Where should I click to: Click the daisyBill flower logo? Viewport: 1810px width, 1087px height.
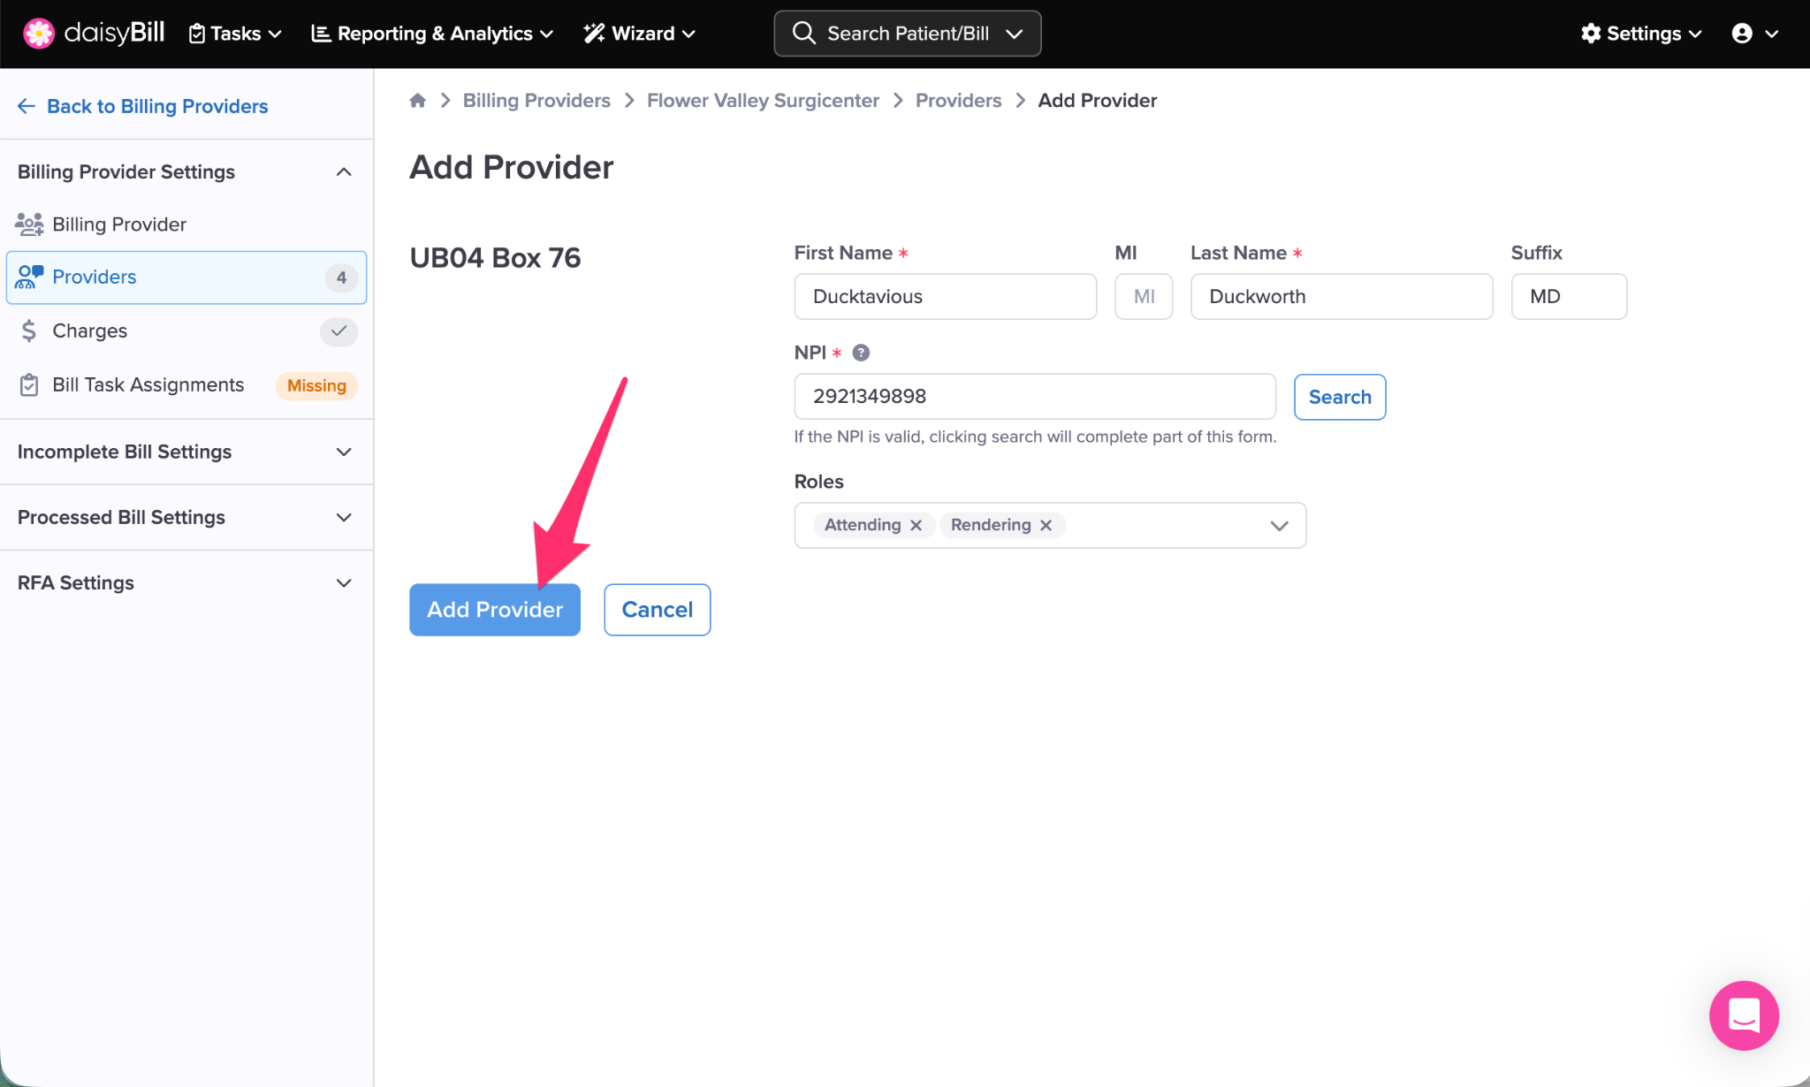pos(39,34)
